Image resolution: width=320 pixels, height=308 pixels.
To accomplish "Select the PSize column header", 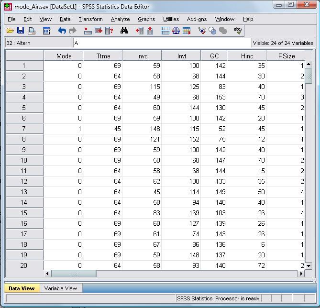I will [287, 56].
